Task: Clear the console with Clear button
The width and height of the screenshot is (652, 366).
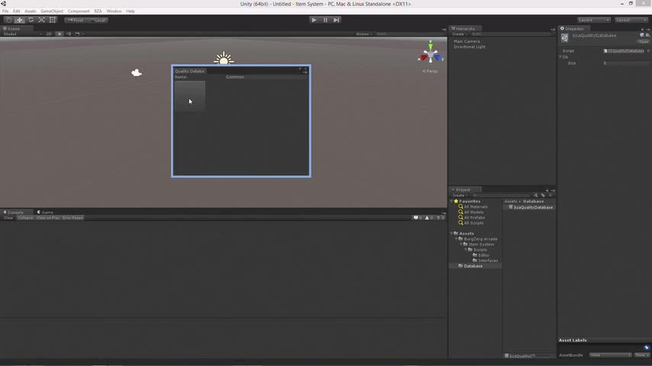Action: tap(8, 217)
